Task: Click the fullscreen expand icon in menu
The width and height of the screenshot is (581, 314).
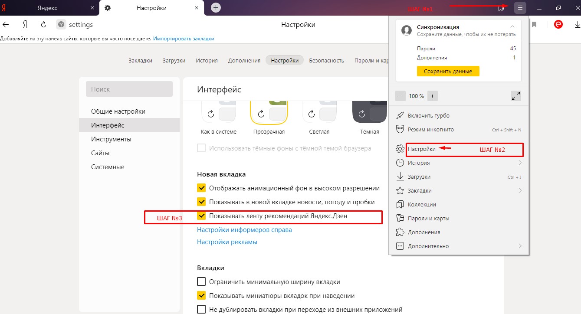Action: (516, 96)
